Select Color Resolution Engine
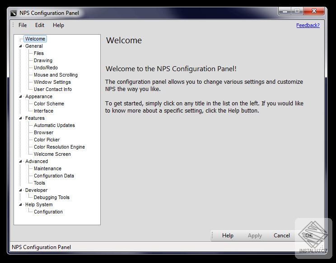Viewport: 336px width, 263px height. tap(59, 147)
